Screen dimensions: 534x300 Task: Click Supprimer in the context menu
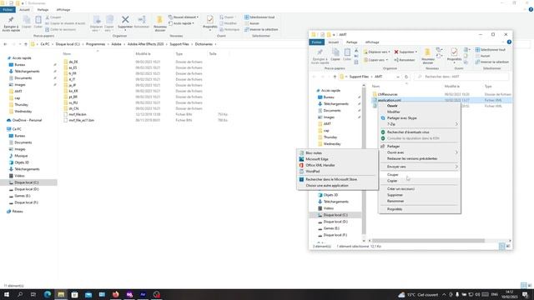click(420, 195)
